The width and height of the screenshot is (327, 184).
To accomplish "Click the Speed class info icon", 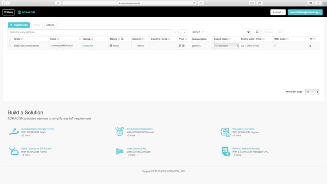I will point(229,39).
